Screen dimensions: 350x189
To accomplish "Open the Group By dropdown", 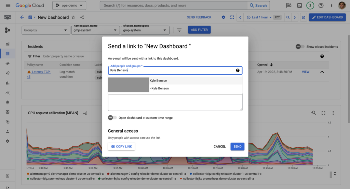I will click(x=45, y=30).
